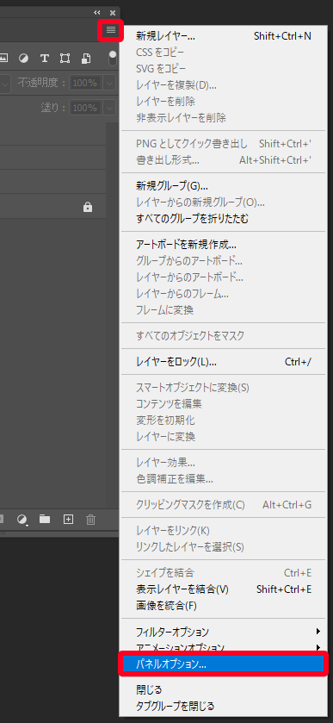The width and height of the screenshot is (333, 723).
Task: Click the new adjustment layer icon
Action: 22,520
